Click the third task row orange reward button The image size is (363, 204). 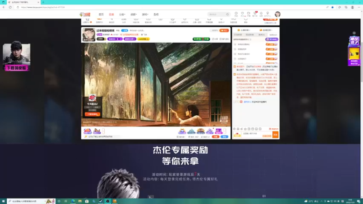[271, 54]
